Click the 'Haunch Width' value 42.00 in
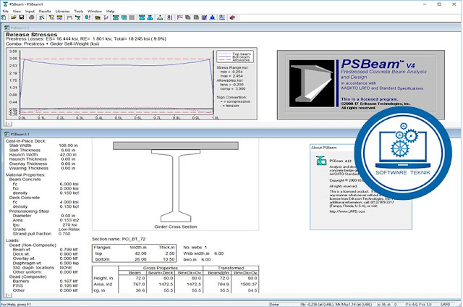Image resolution: width=463 pixels, height=307 pixels. point(68,154)
